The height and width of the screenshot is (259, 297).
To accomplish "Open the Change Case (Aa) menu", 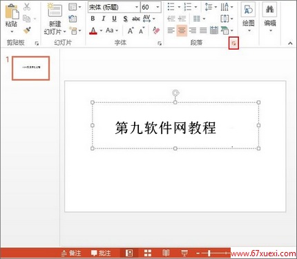I will (112, 30).
